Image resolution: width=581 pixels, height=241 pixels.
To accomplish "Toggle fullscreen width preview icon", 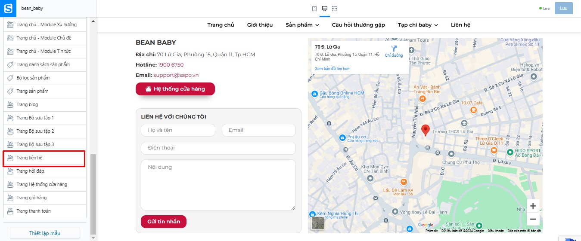I will tap(335, 9).
